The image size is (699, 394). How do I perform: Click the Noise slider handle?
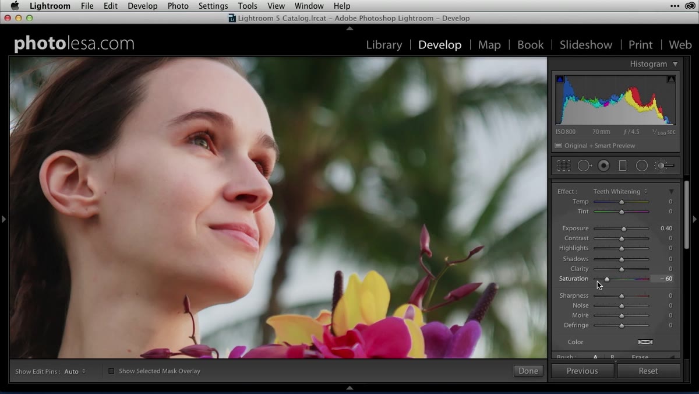click(x=622, y=305)
